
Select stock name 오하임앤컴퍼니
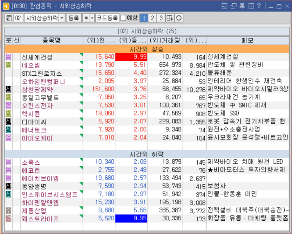coord(43,81)
